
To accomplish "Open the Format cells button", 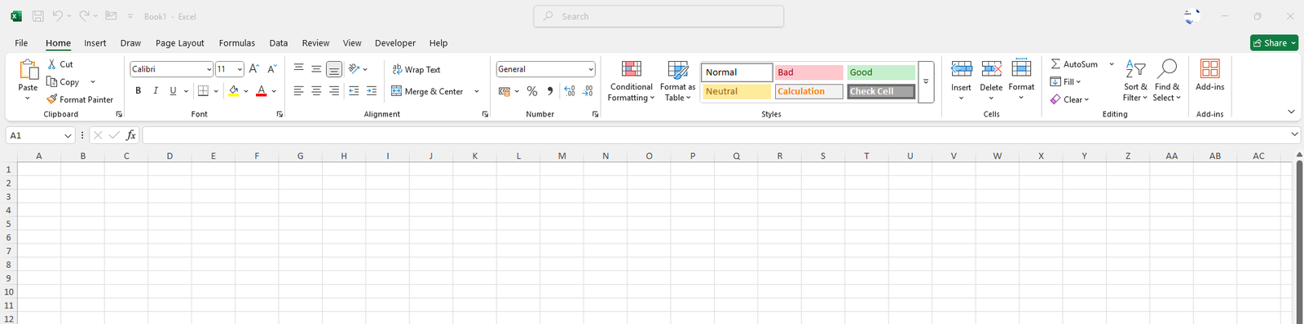I will click(1021, 81).
